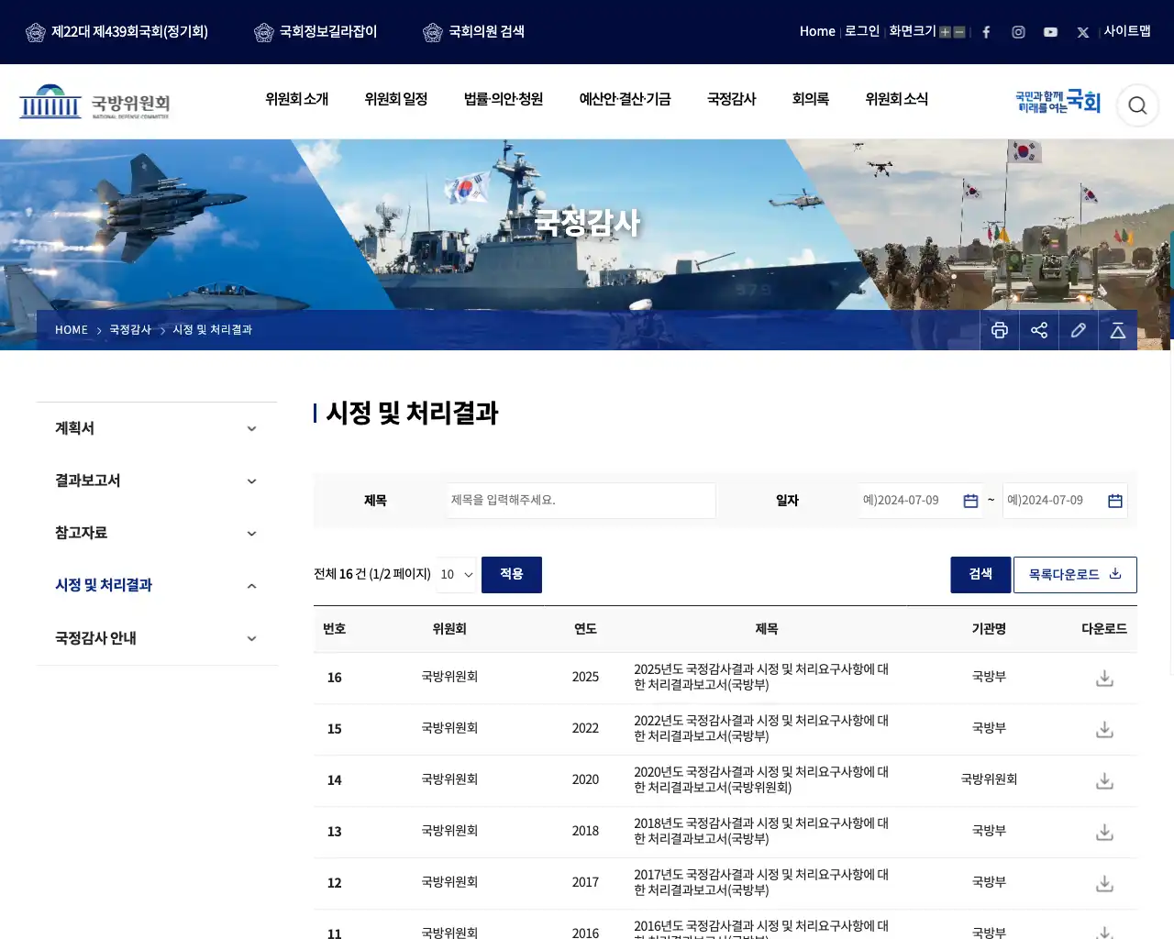This screenshot has height=939, width=1174.
Task: Increase screen size with plus icon
Action: (x=945, y=32)
